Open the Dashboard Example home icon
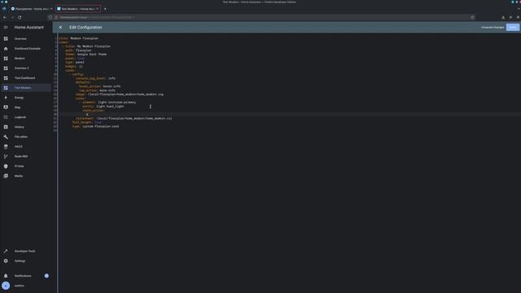This screenshot has width=521, height=293. (x=6, y=49)
